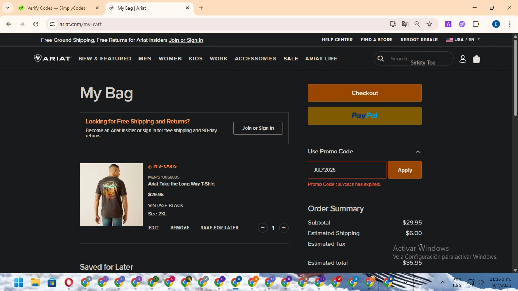Open Chrome three-dot menu

tap(510, 24)
